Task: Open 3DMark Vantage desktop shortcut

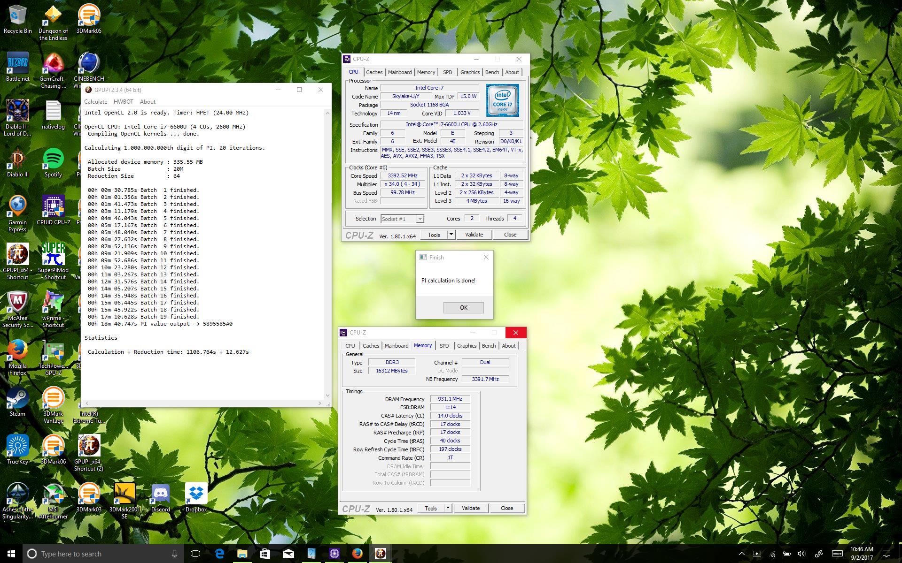Action: click(x=53, y=405)
